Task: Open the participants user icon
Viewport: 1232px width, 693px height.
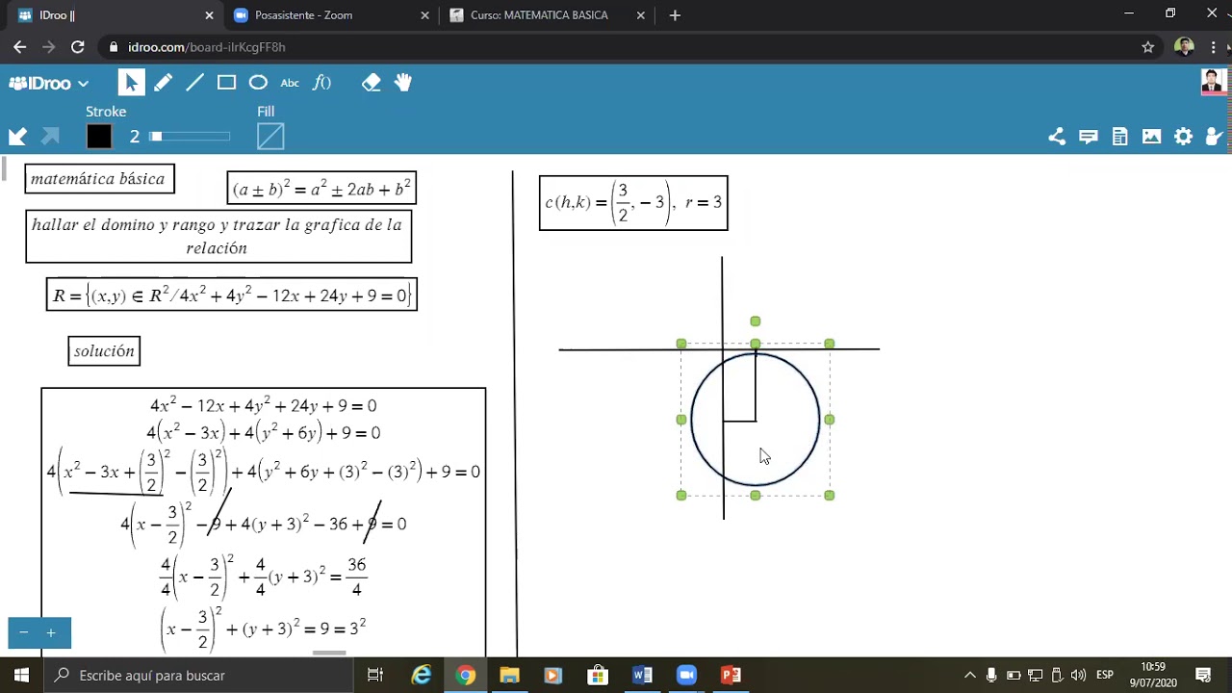Action: tap(1214, 137)
